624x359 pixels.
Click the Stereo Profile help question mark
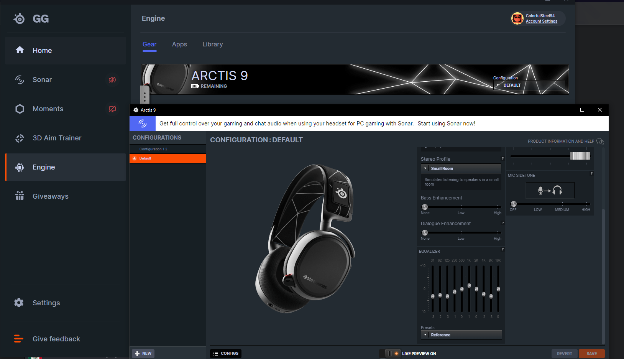503,158
